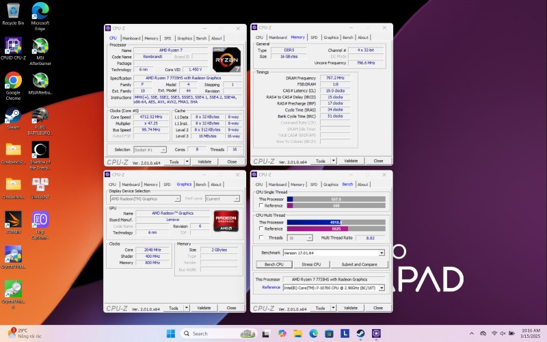547x342 pixels.
Task: Switch to SPD tab in the Memory window
Action: tap(314, 38)
